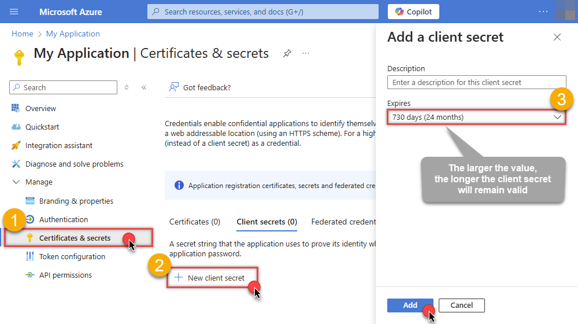Open API permissions
Image resolution: width=578 pixels, height=324 pixels.
[x=65, y=275]
